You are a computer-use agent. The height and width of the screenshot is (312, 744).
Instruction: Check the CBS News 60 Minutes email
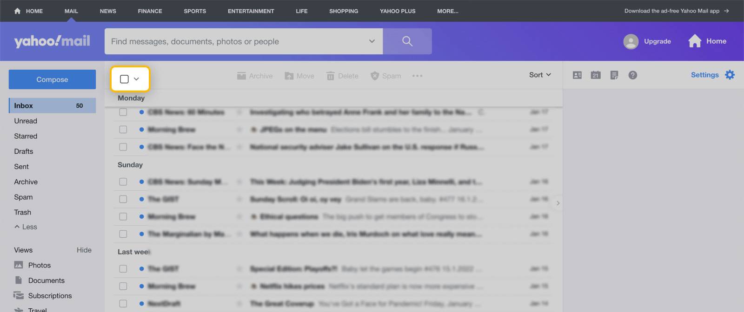[123, 112]
